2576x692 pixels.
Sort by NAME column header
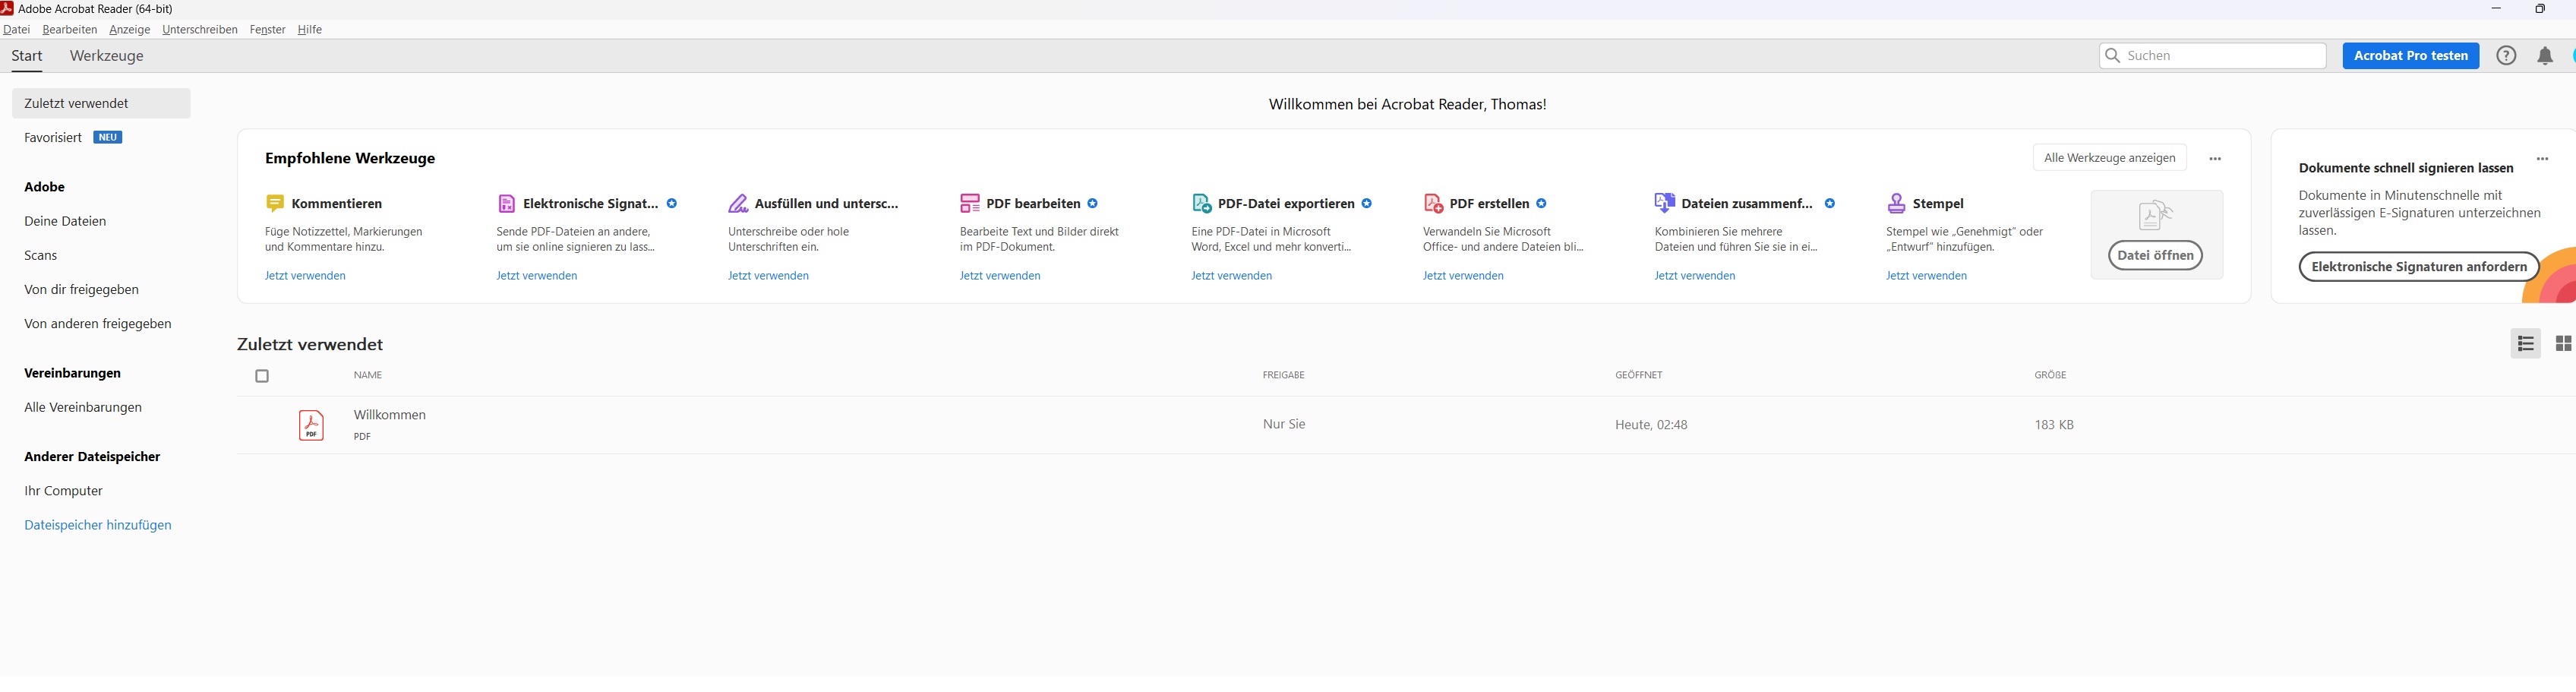tap(368, 376)
